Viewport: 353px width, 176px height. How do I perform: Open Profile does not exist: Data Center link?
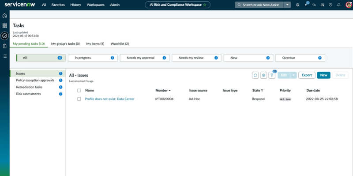coord(109,99)
